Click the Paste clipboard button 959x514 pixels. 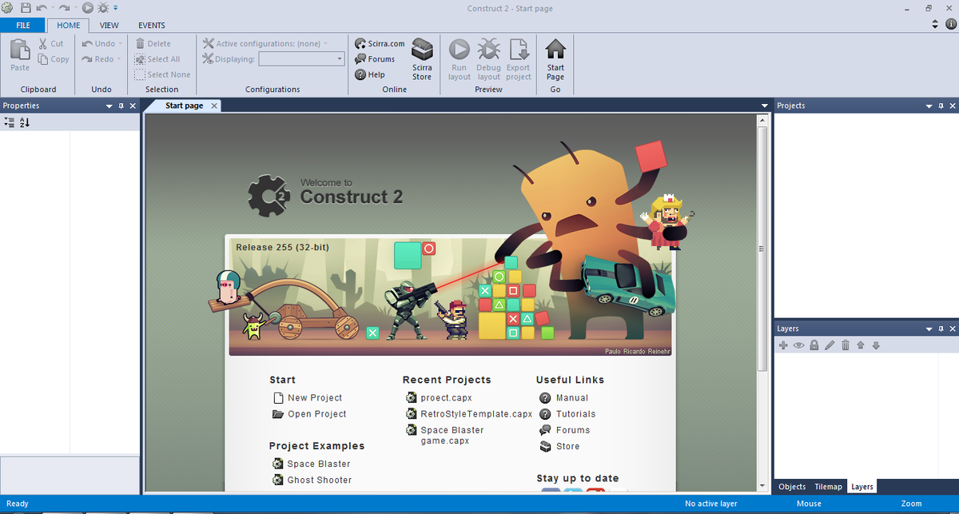20,56
